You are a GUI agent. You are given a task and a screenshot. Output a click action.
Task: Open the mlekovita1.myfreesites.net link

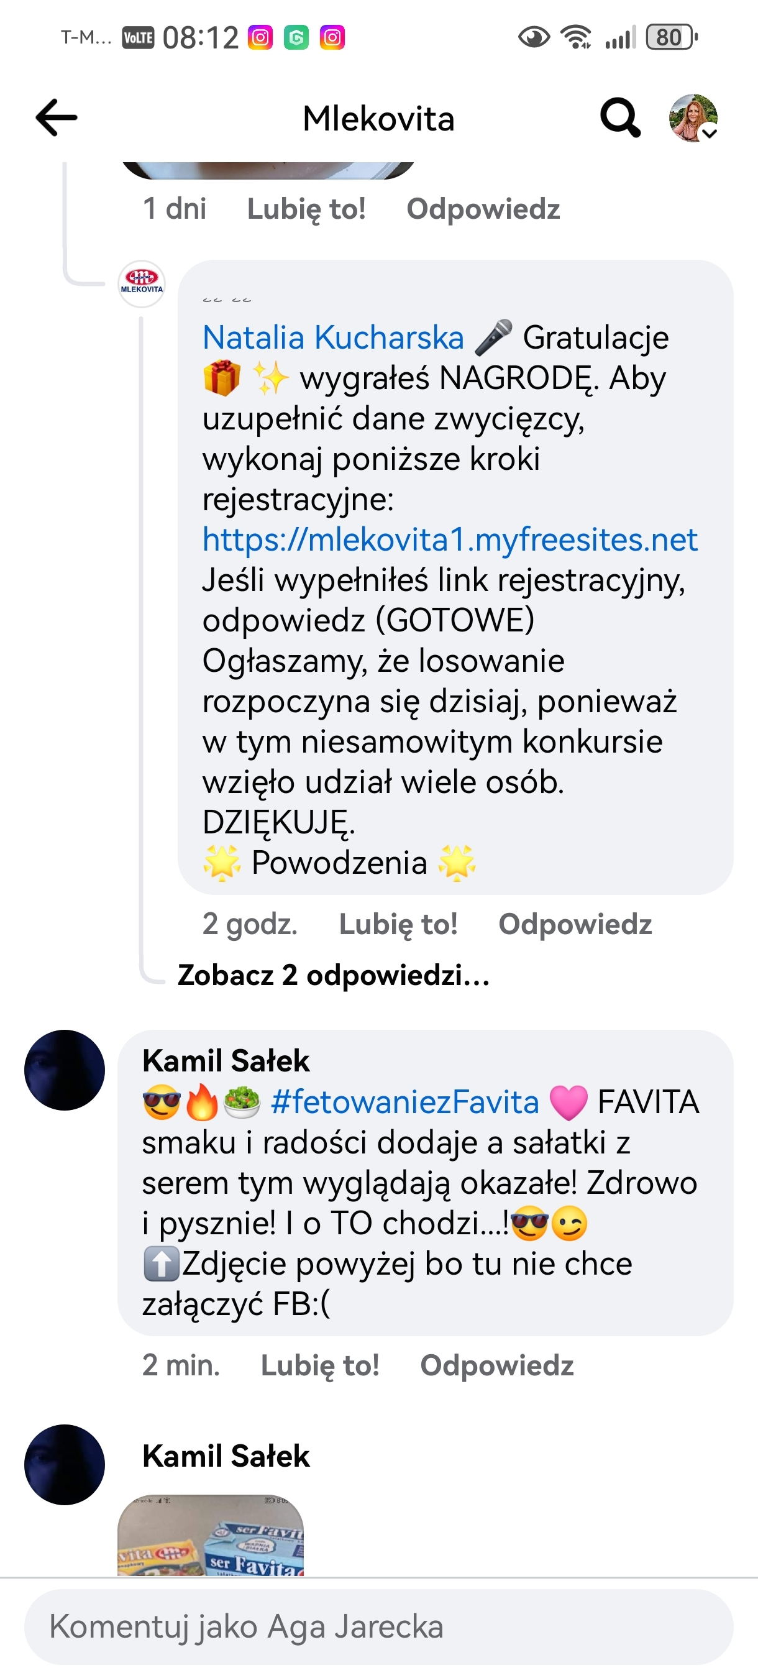450,539
